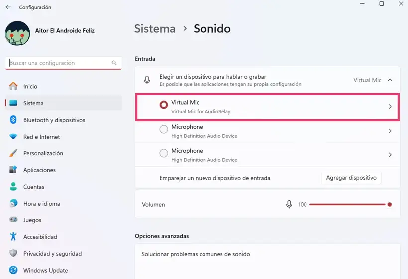This screenshot has width=408, height=279.
Task: Click the shield icon for Privacidad y seguridad
Action: 13,253
